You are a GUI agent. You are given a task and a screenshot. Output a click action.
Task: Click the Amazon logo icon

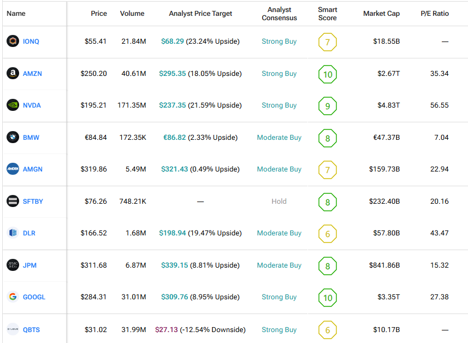coord(13,73)
